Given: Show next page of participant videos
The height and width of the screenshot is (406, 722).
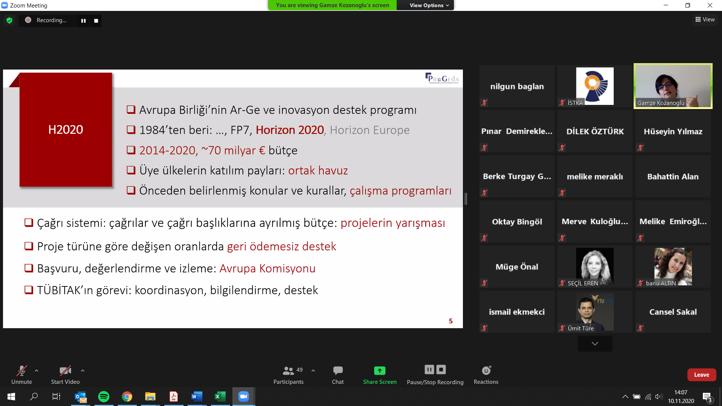Looking at the screenshot, I should tap(595, 344).
